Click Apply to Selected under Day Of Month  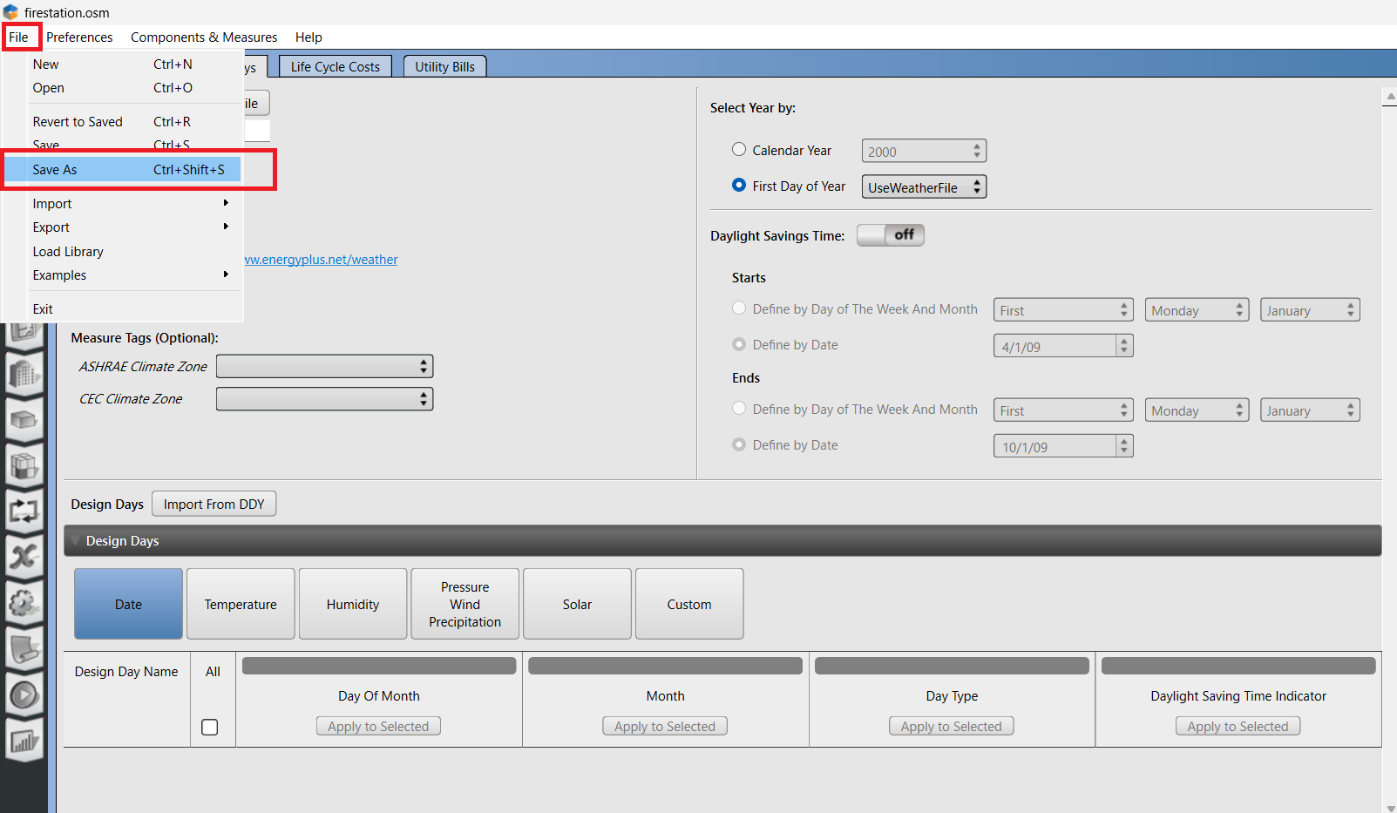(378, 727)
